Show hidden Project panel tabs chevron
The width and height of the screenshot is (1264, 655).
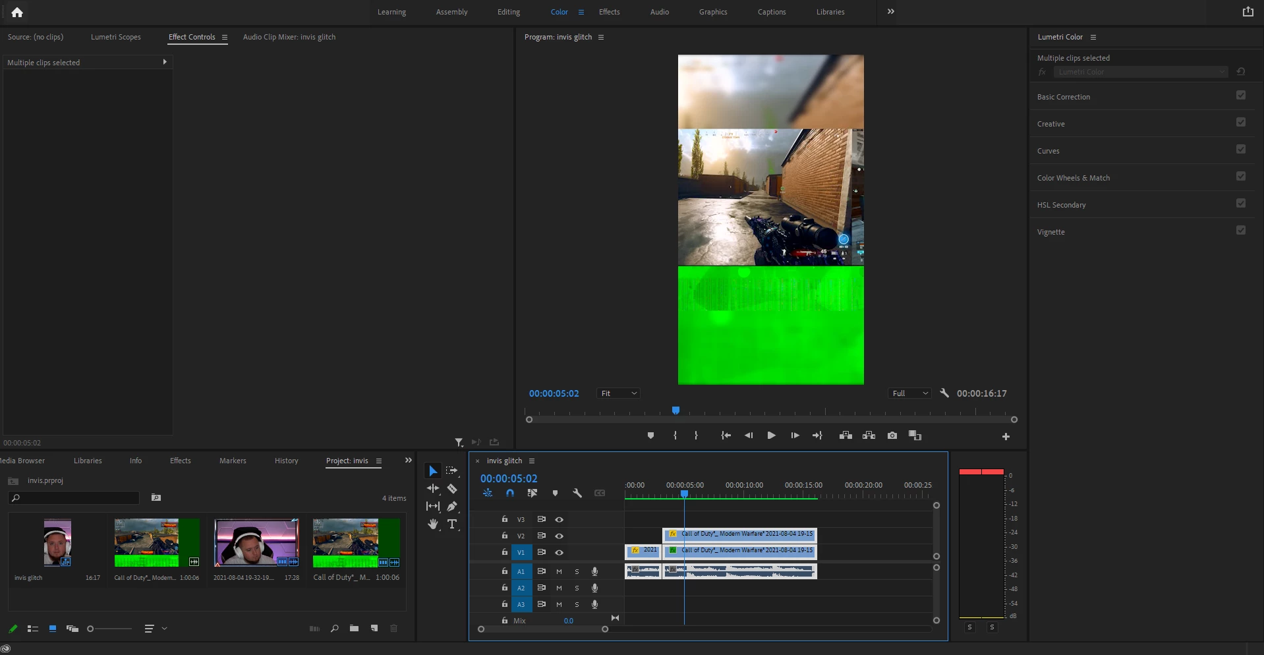[x=408, y=461]
